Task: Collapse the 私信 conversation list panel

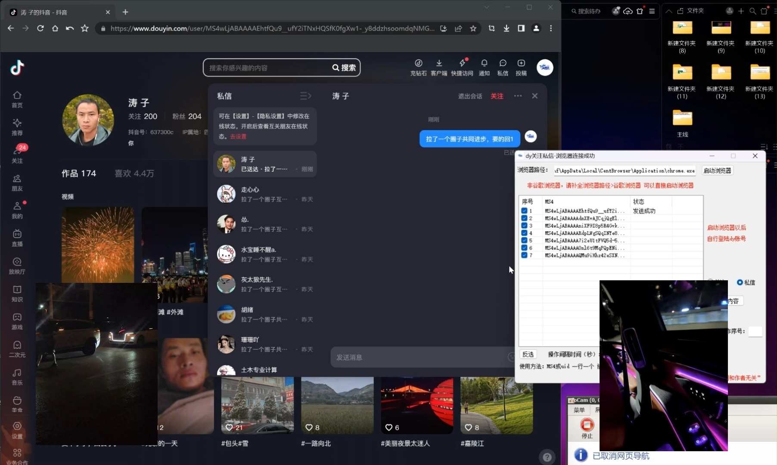Action: 305,96
